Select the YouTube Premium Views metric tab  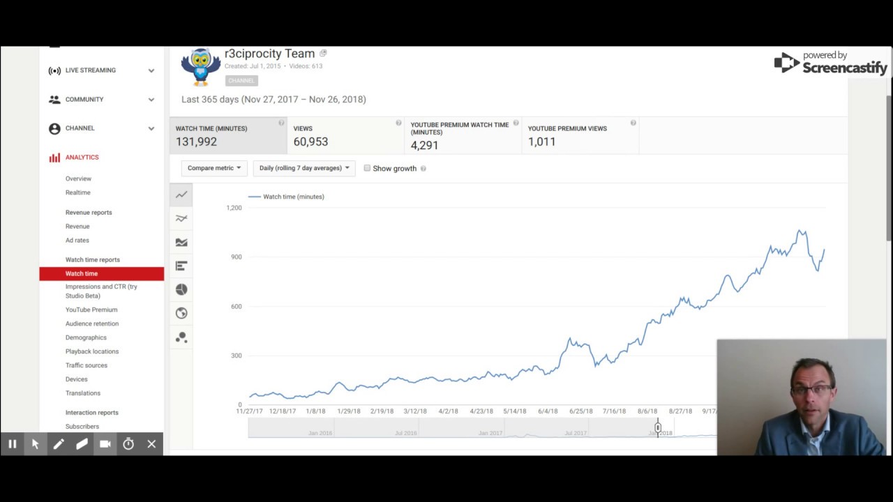[580, 135]
